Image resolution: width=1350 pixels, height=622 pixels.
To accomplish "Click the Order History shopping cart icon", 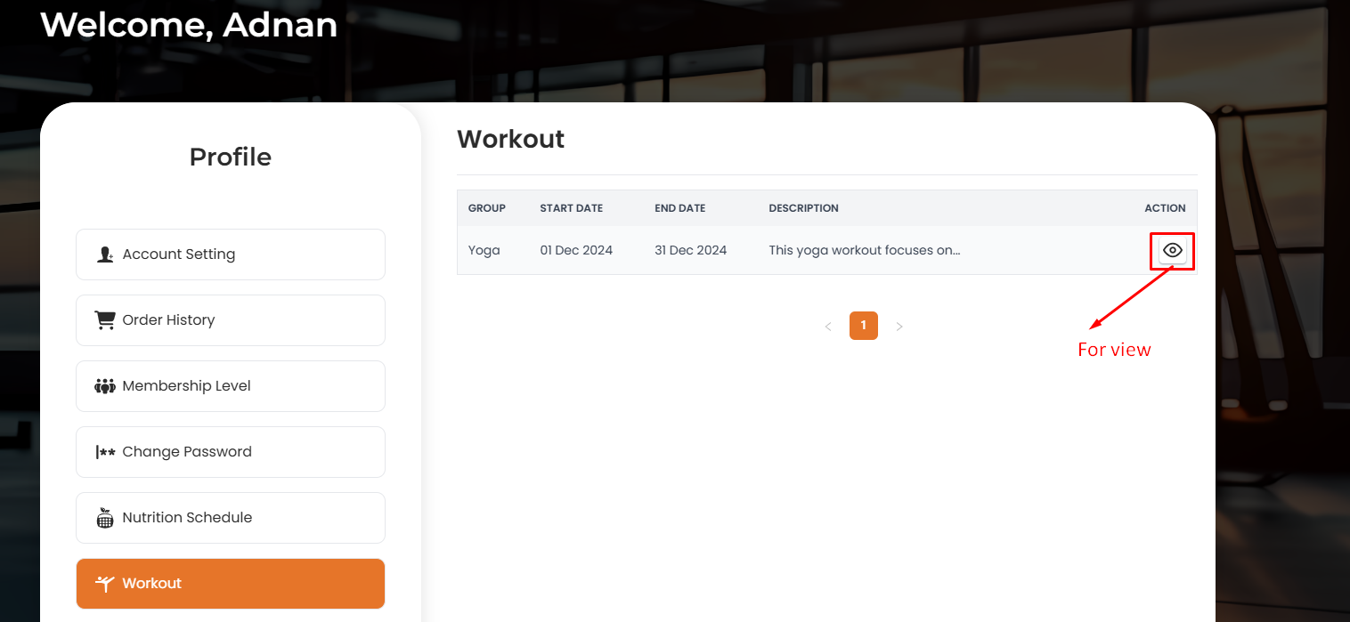I will 105,320.
